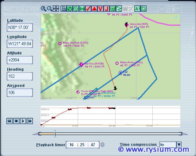
Task: Click the green flight path zigzag icon
Action: pyautogui.click(x=119, y=9)
